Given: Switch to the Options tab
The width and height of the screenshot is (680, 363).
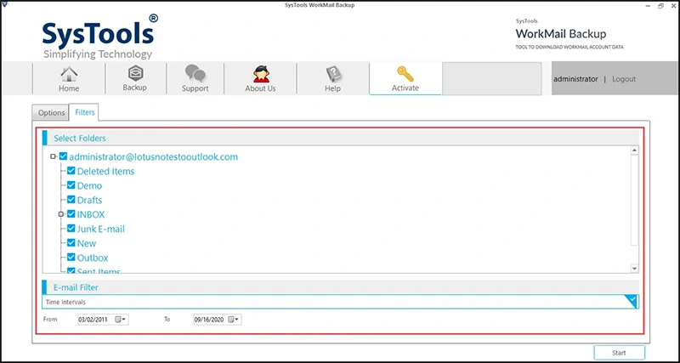Looking at the screenshot, I should [51, 113].
